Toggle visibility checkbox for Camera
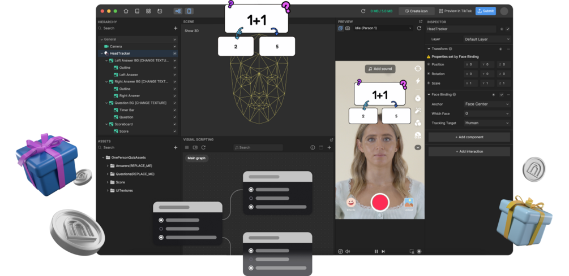This screenshot has width=569, height=276. tap(175, 46)
